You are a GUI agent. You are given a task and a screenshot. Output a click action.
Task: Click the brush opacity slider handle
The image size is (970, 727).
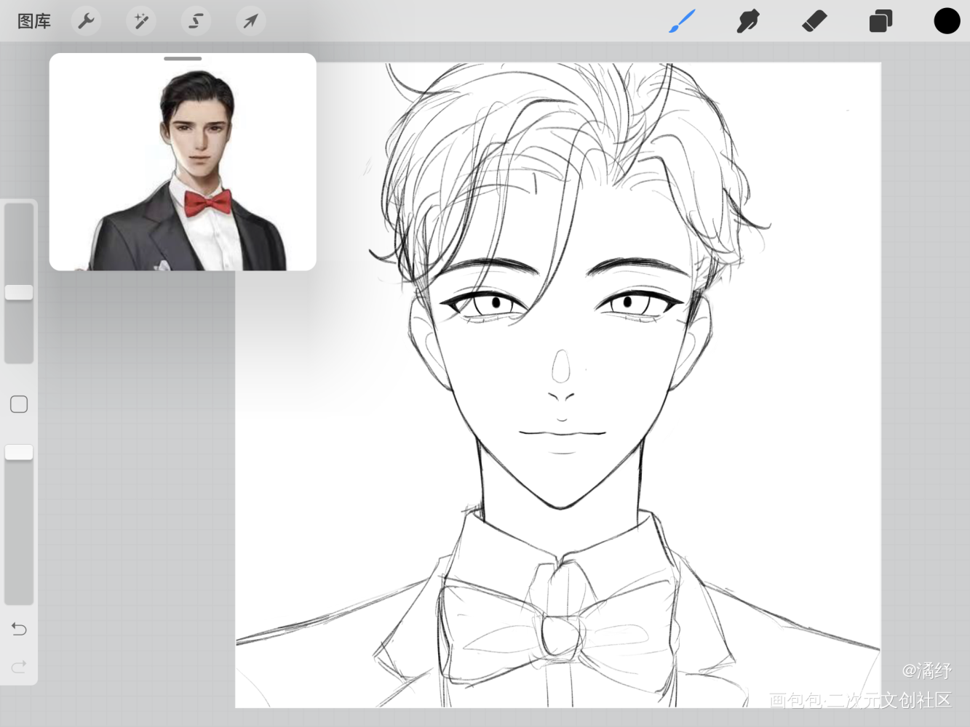[19, 452]
